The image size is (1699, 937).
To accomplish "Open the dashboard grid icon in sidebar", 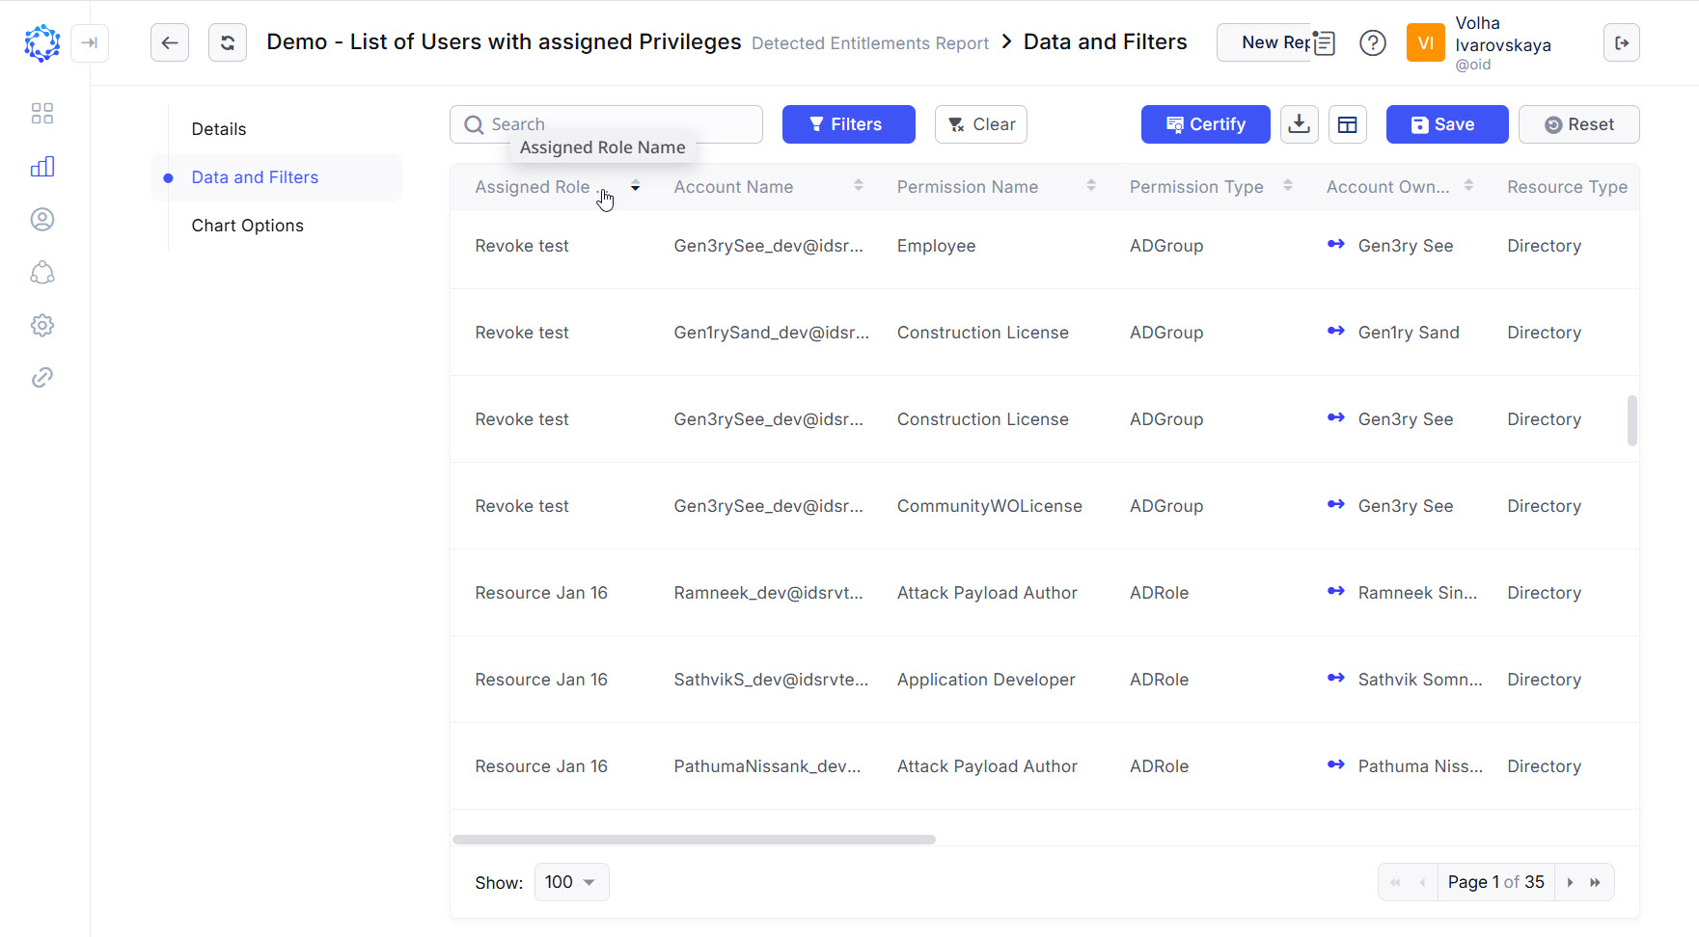I will pos(42,114).
